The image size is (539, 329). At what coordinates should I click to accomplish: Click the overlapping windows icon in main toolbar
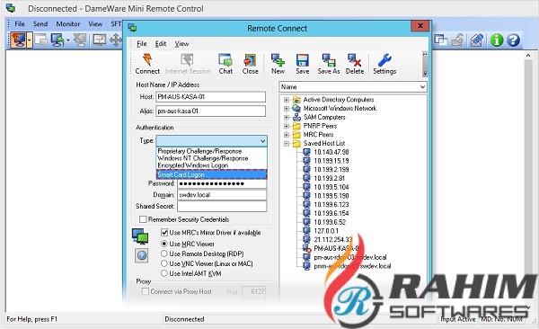coord(441,40)
